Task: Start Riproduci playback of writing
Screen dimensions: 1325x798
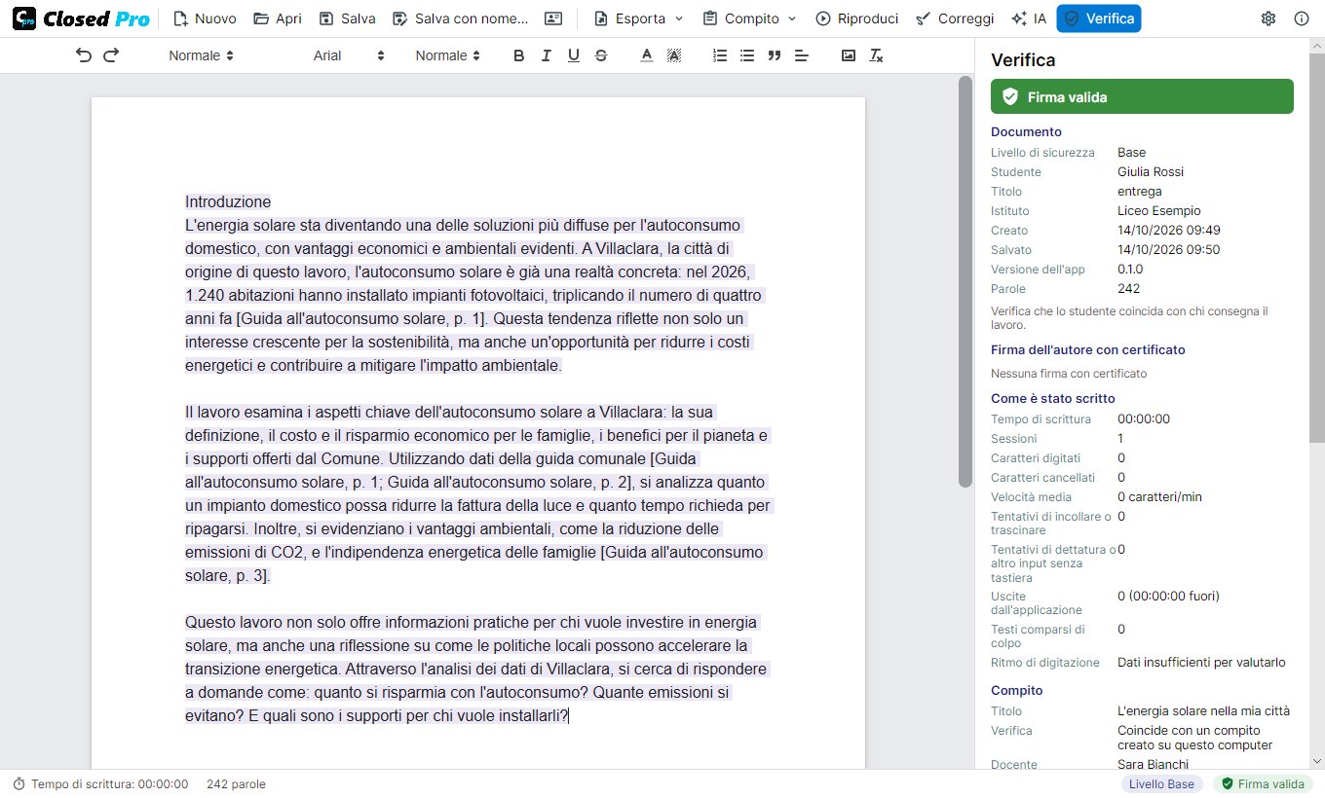Action: 856,18
